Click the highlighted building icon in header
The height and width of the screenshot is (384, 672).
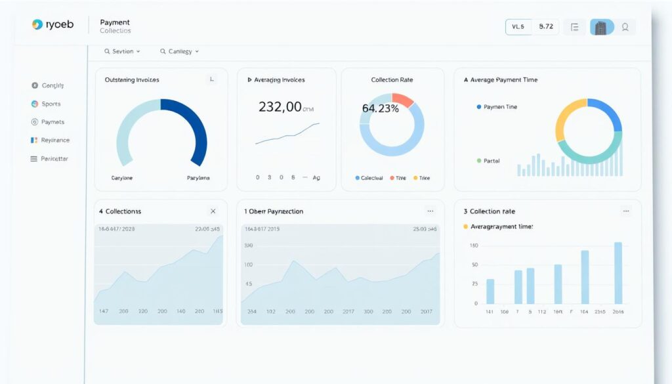600,27
